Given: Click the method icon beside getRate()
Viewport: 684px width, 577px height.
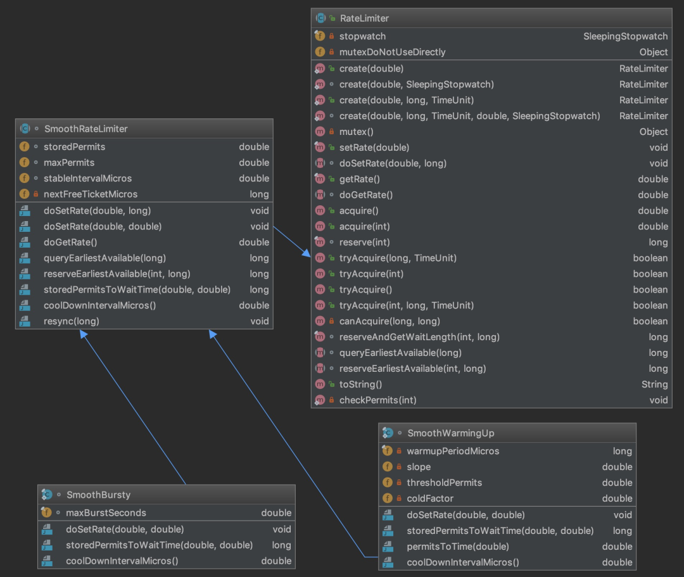Looking at the screenshot, I should (320, 179).
